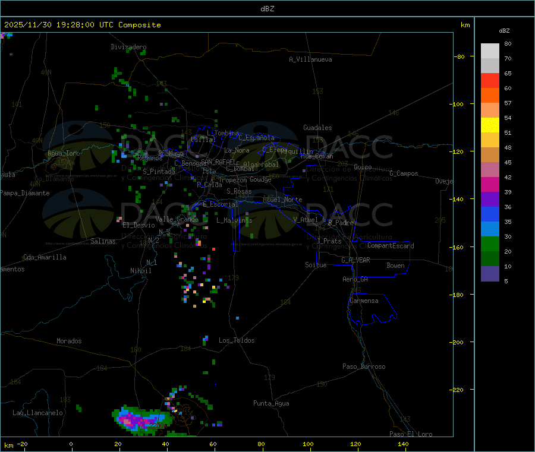Click the Soitue place label

316,265
